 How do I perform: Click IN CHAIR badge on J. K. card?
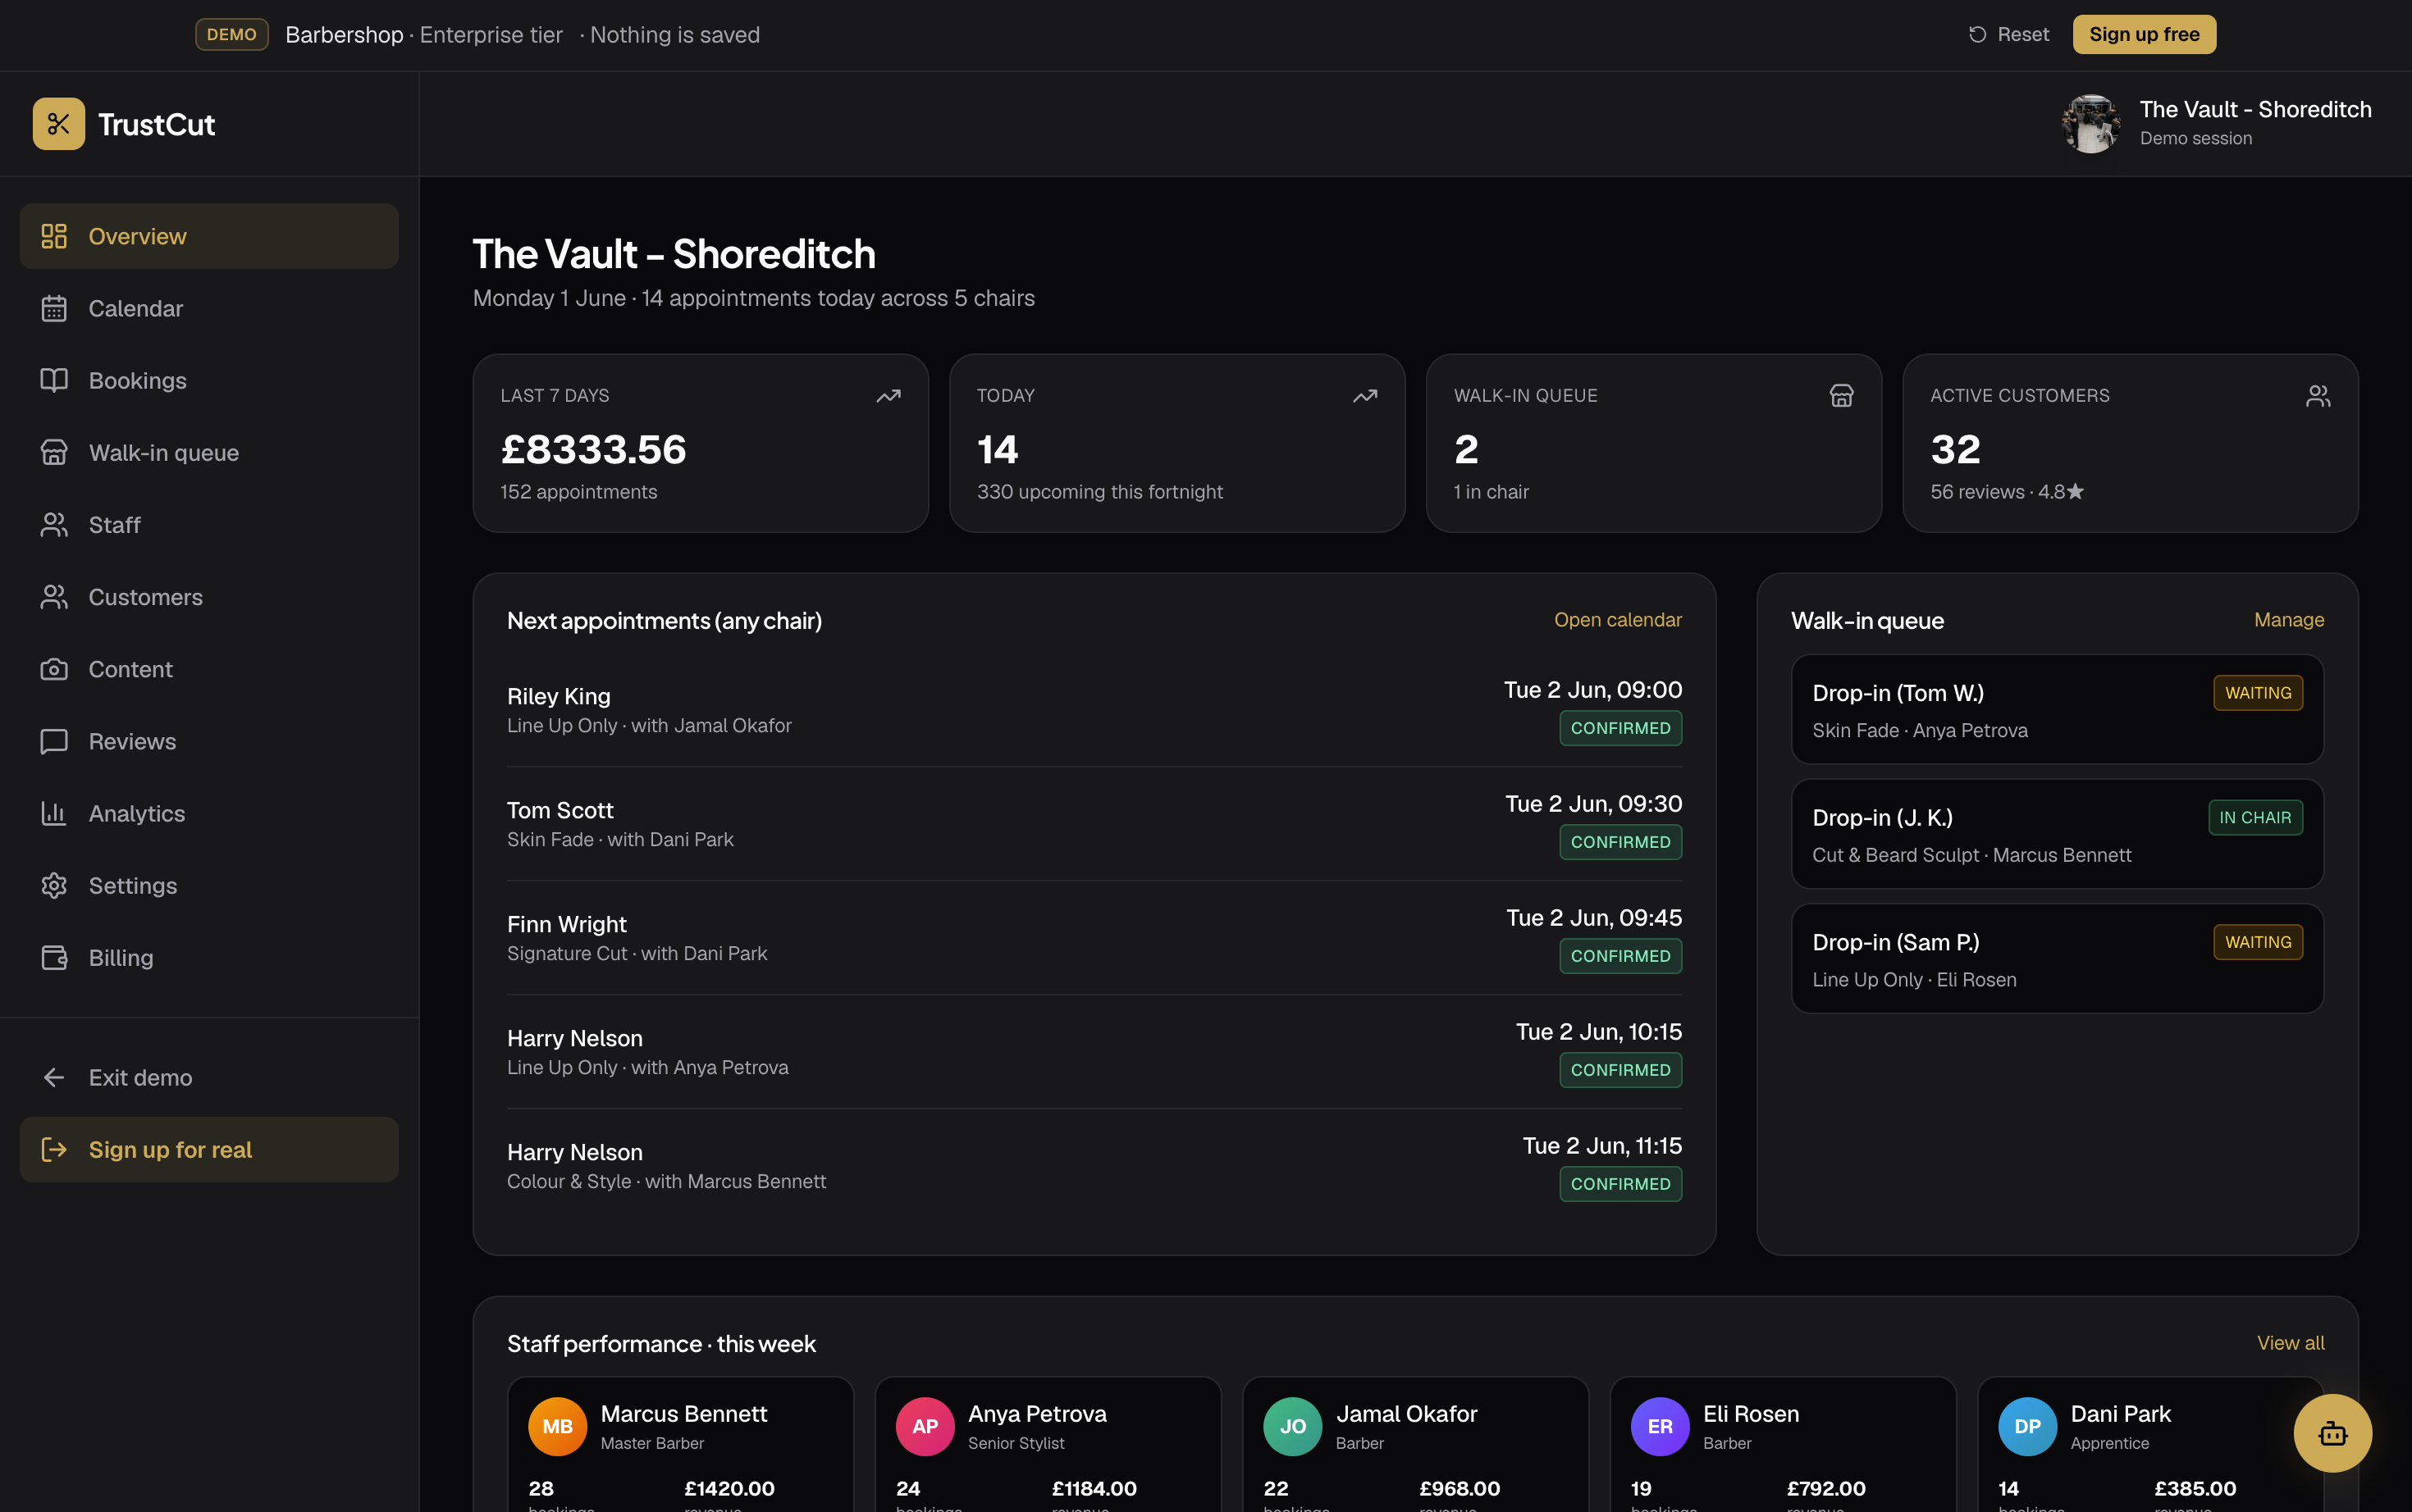[x=2255, y=817]
